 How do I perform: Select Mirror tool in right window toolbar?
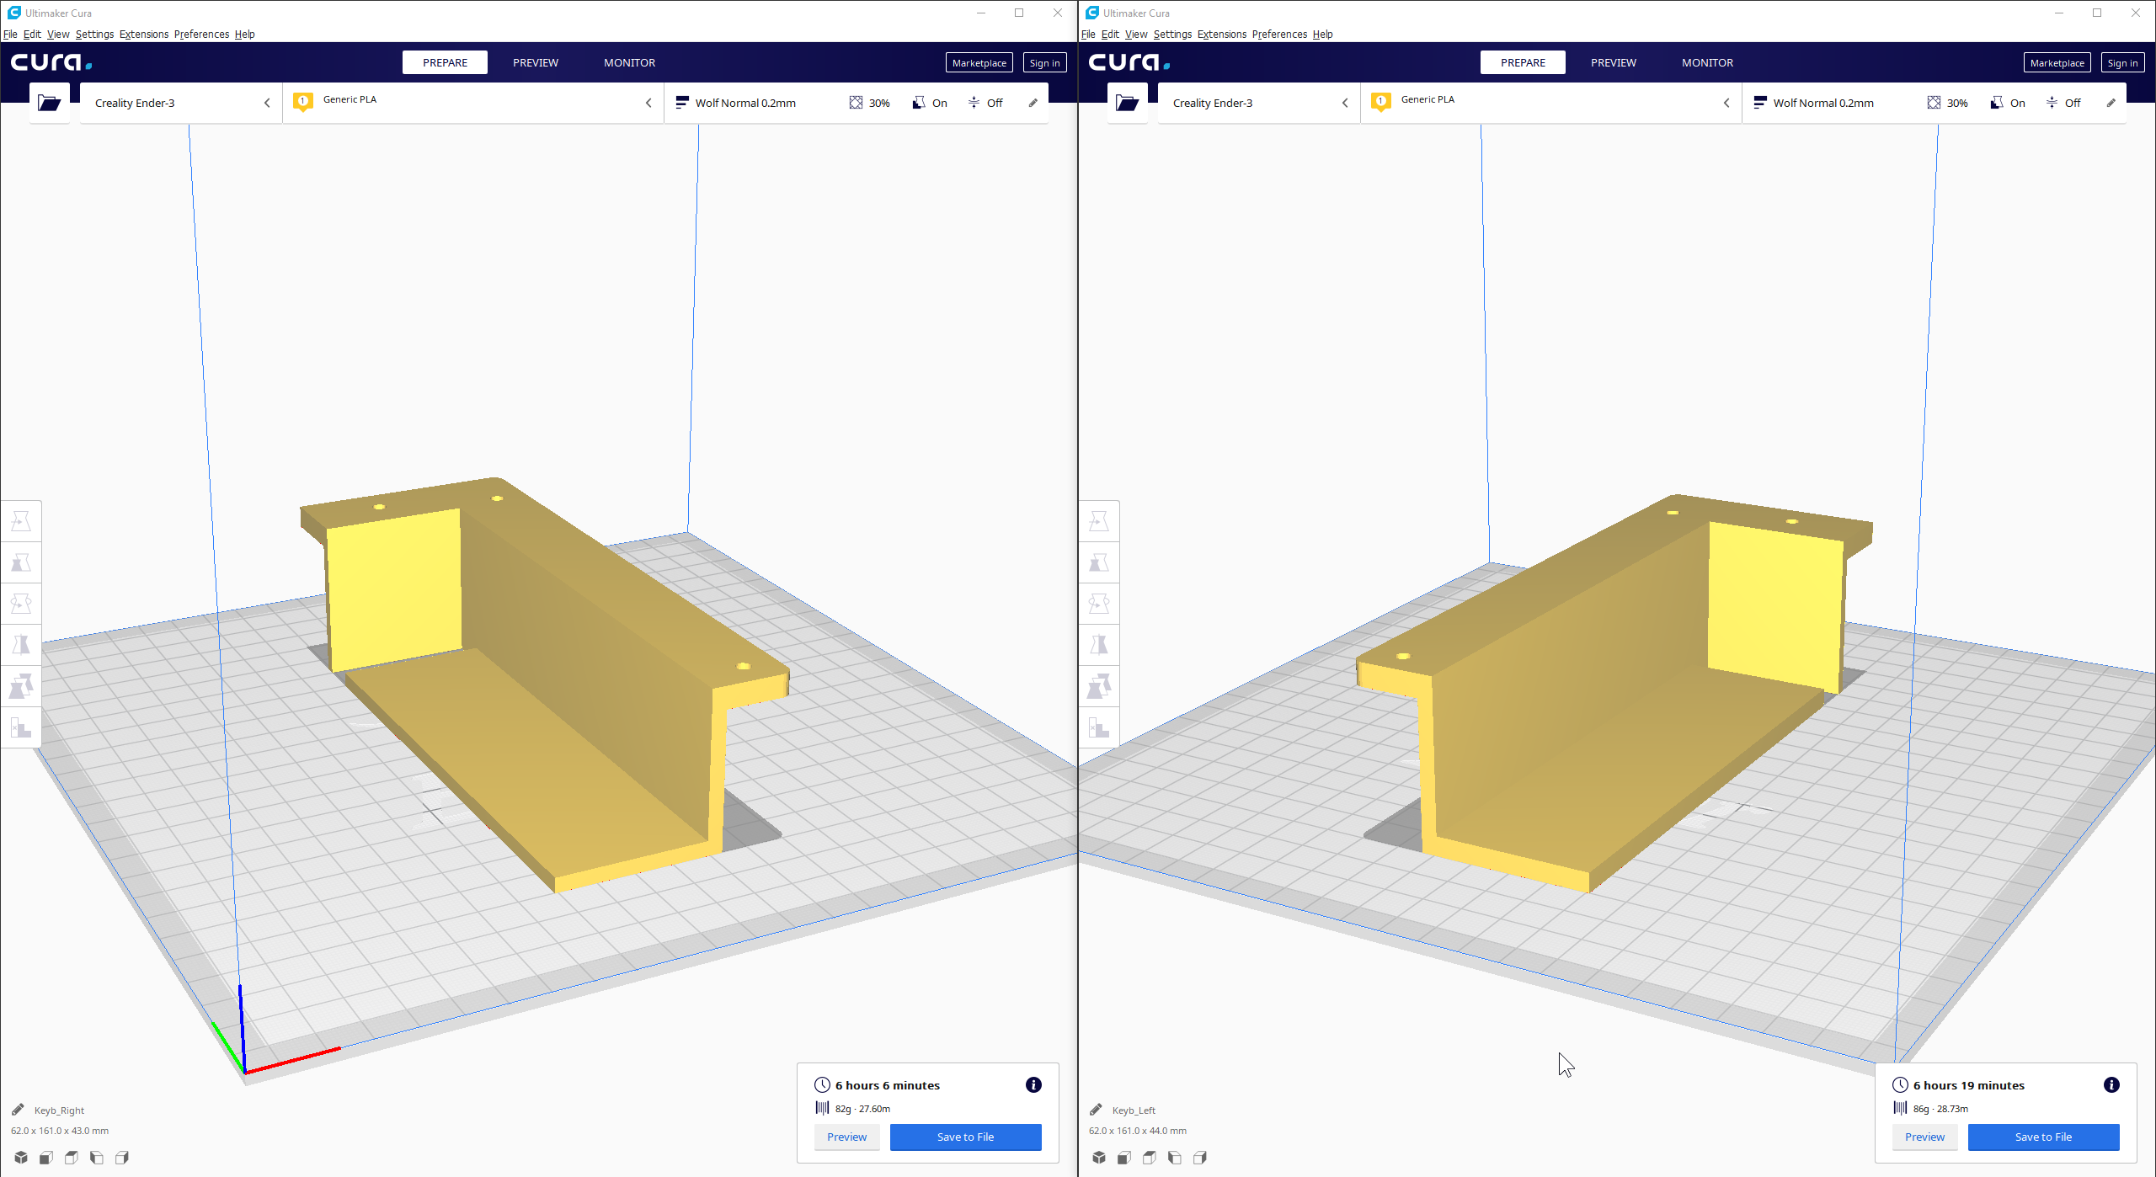[1099, 645]
